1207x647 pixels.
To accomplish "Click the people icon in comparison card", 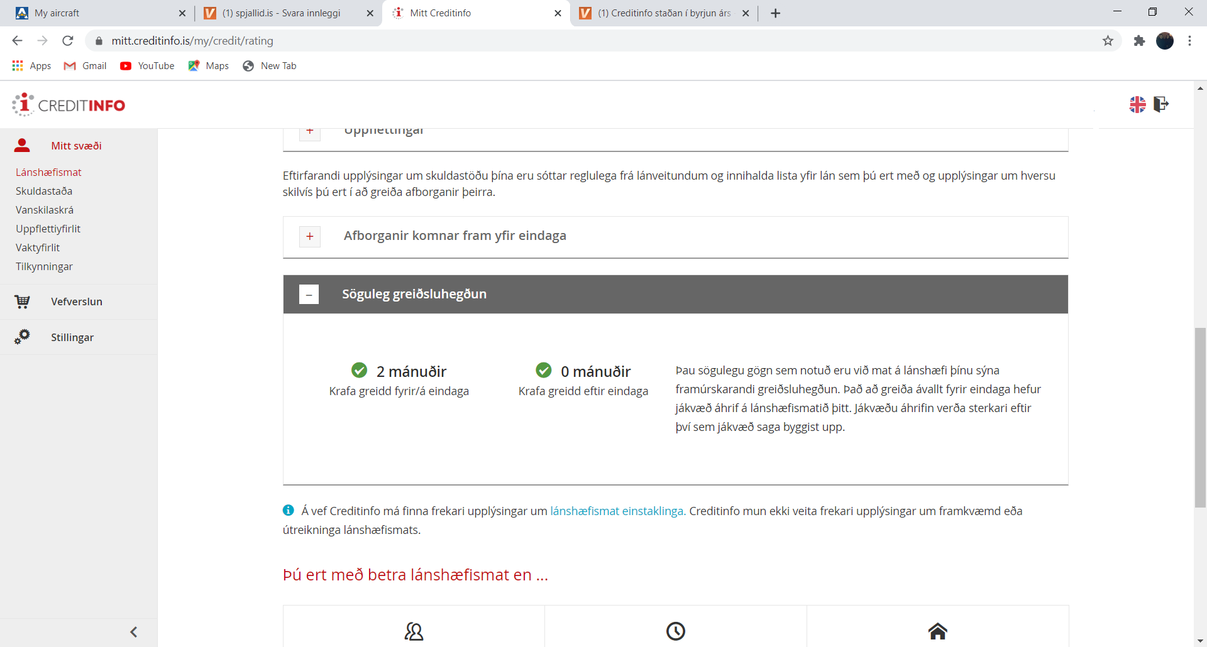I will [414, 631].
